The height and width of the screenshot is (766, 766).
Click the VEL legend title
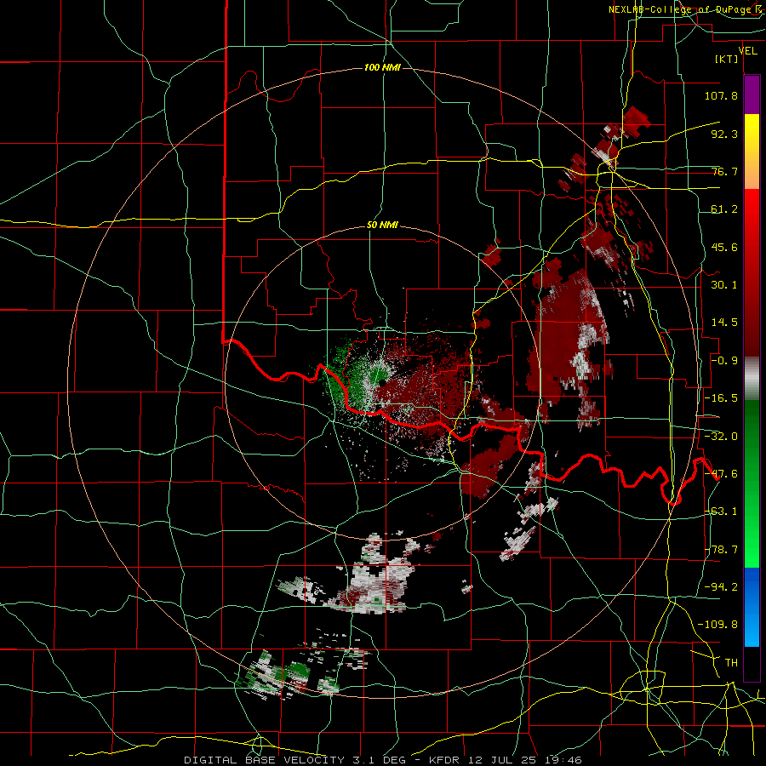[x=748, y=51]
